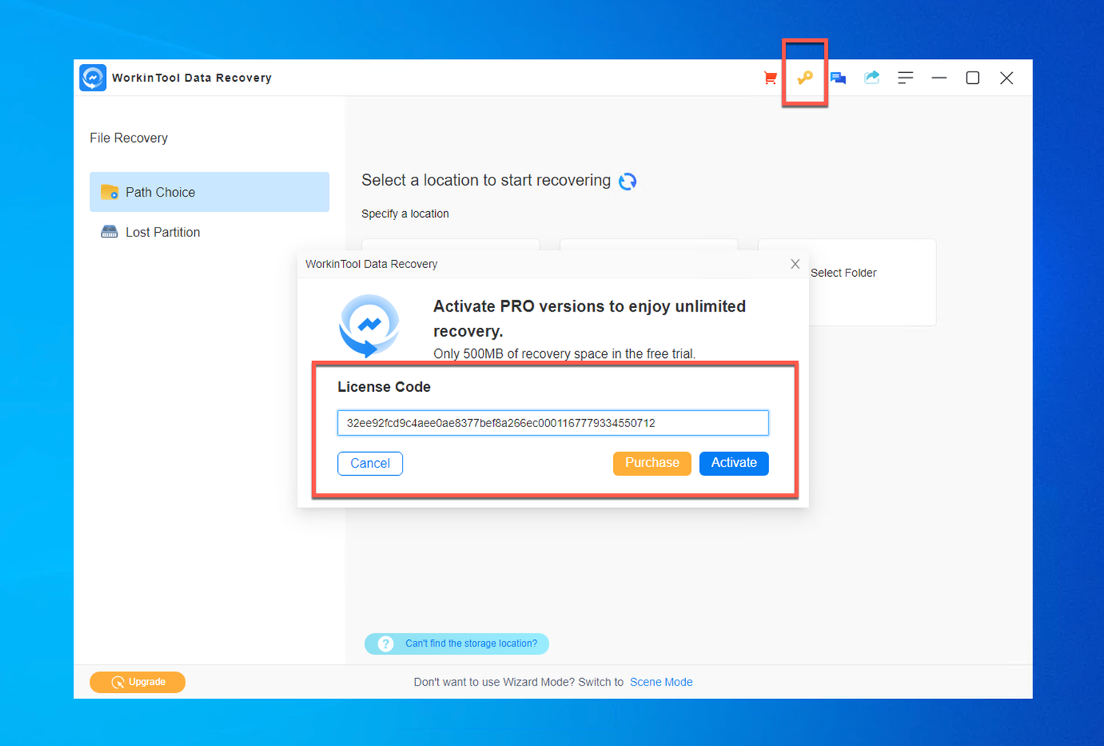Select the Path Choice sidebar item
Screen dimensions: 1104x746
tap(209, 192)
